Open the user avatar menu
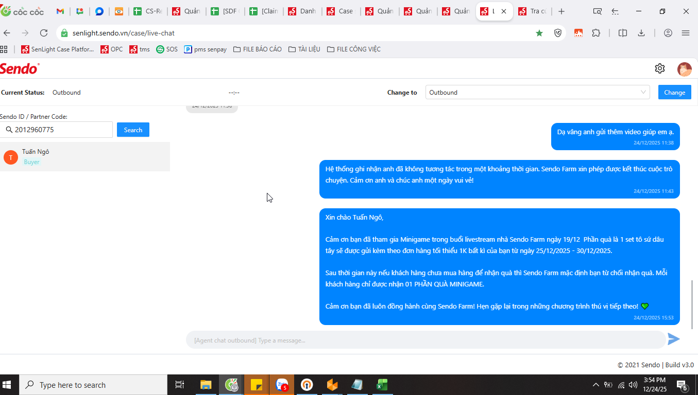Viewport: 698px width, 395px height. point(684,69)
